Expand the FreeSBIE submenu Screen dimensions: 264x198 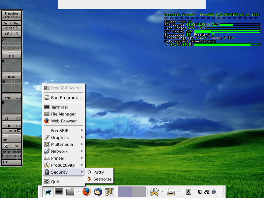pos(64,130)
